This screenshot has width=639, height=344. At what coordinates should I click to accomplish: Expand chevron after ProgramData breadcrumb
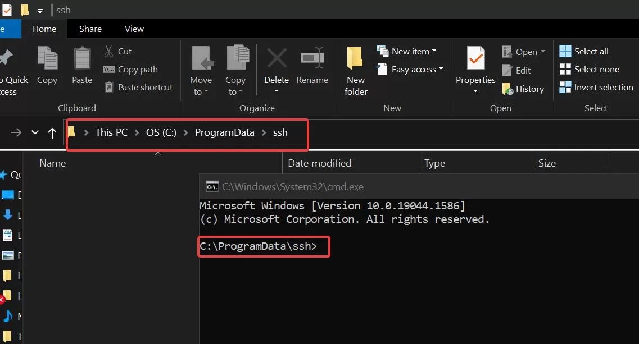(264, 132)
